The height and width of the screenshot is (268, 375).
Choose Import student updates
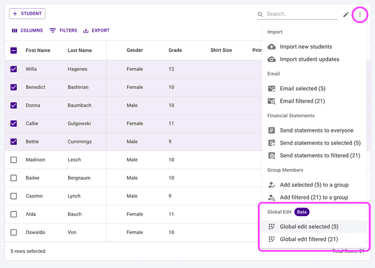tap(309, 59)
